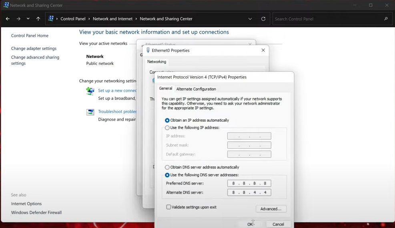Click Troubleshoot problems link

pyautogui.click(x=117, y=111)
